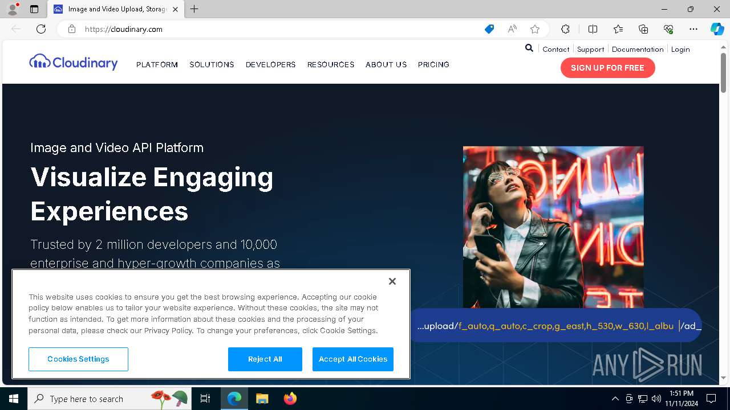This screenshot has width=730, height=410.
Task: View site information lock icon
Action: point(72,29)
